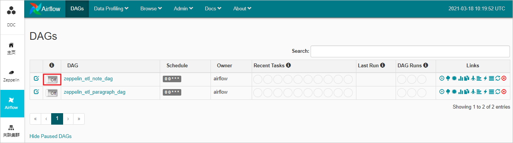Screen dimensions: 513x143
Task: Expand the Data Profiling menu
Action: click(x=111, y=8)
